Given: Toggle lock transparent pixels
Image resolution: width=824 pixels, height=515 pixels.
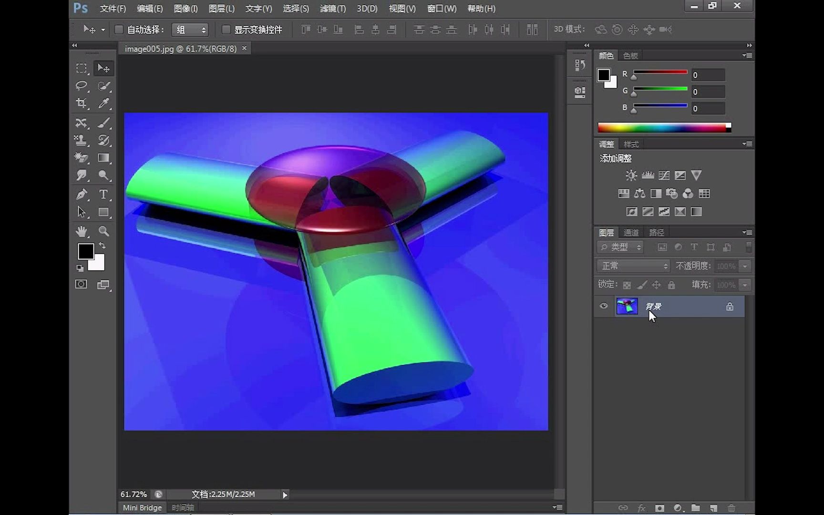Looking at the screenshot, I should (627, 285).
